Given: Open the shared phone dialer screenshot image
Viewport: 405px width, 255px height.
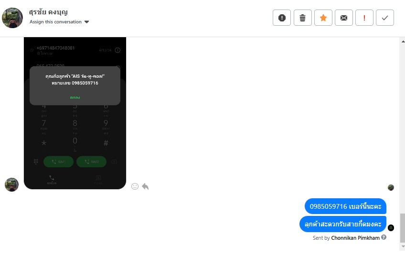Looking at the screenshot, I should (75, 113).
